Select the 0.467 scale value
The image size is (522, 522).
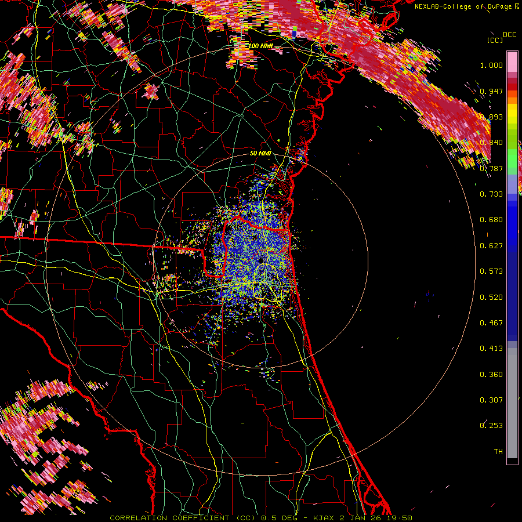491,323
